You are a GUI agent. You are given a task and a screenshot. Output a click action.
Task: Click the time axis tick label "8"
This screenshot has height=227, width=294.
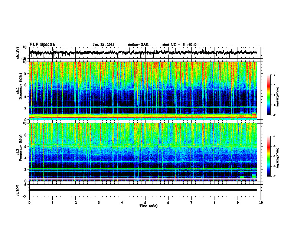coord(215,203)
